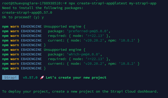168x98 pixels.
Task: Click the line 'To deploy your project, create a new project on the Strapi Cloud dashboard.'
Action: pyautogui.click(x=80, y=92)
